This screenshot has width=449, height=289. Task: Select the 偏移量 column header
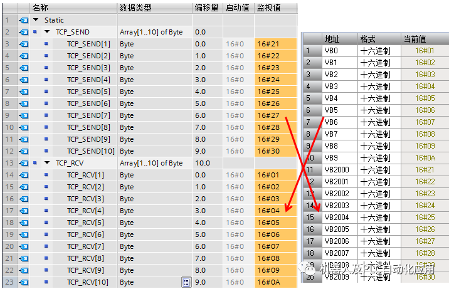(x=208, y=8)
